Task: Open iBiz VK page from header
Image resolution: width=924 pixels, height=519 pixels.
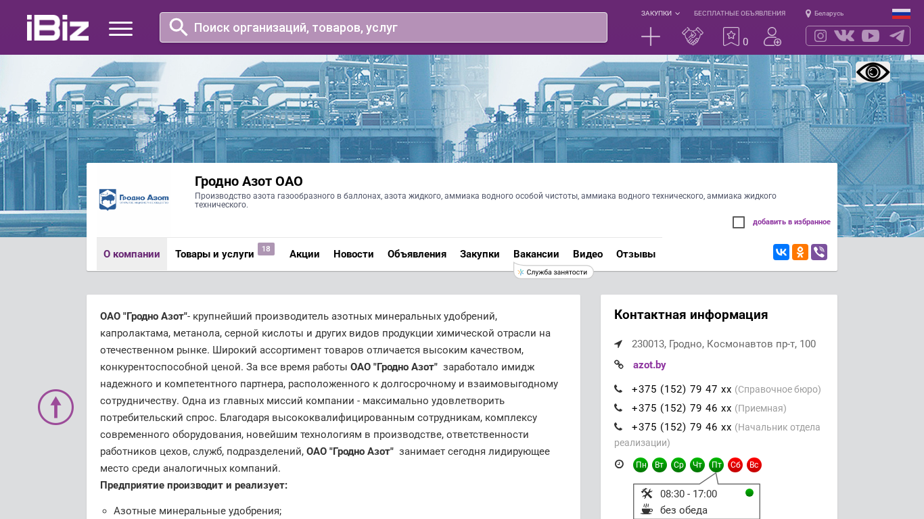Action: click(x=844, y=36)
